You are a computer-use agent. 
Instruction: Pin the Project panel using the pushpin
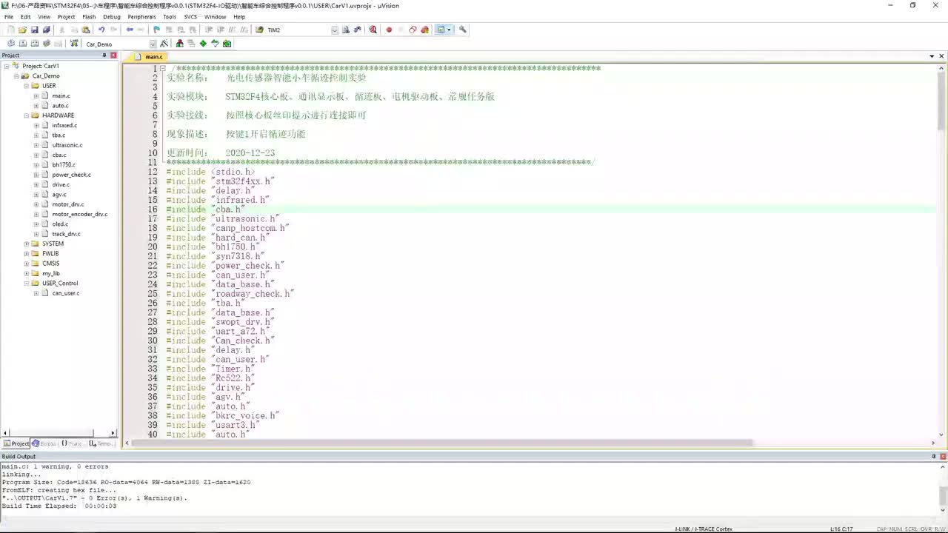(104, 56)
